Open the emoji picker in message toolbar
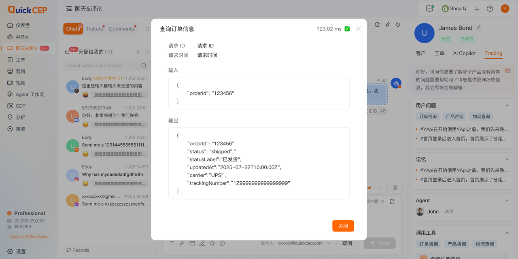The height and width of the screenshot is (259, 518). point(222,243)
